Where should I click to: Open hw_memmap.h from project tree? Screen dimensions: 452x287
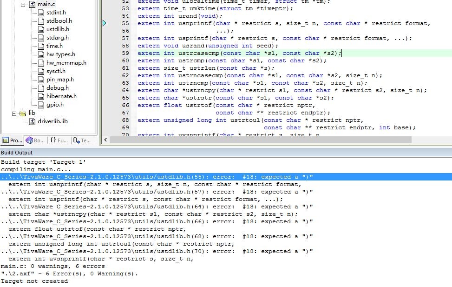point(66,63)
